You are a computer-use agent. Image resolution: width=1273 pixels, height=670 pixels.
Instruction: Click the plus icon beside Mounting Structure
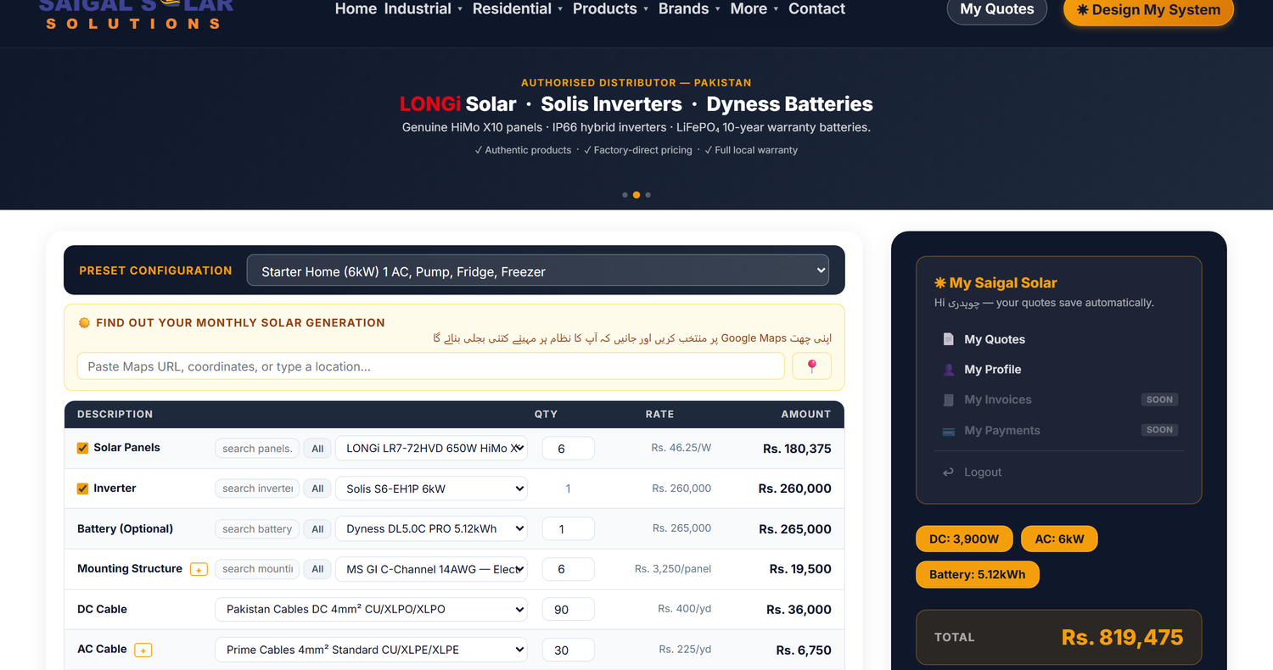click(x=199, y=569)
